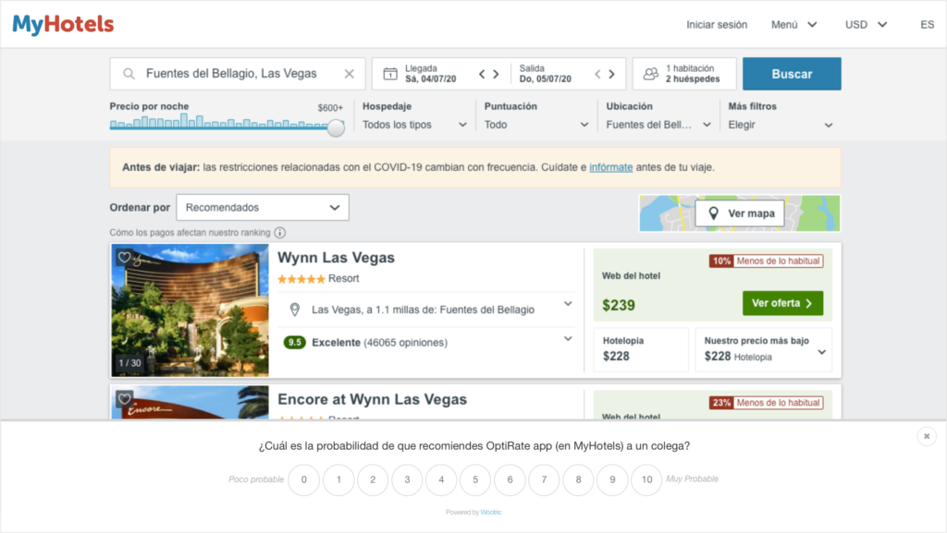Click the guests icon in room selector
This screenshot has height=533, width=947.
pos(650,74)
